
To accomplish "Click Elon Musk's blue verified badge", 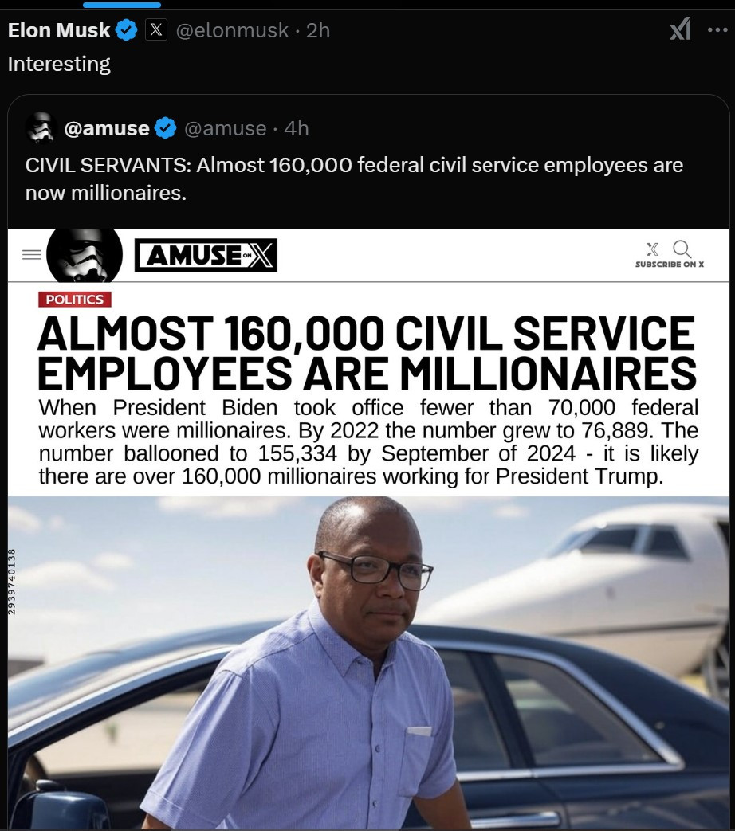I will 127,31.
